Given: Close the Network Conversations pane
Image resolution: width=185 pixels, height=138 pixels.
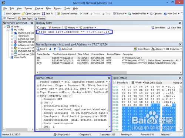Looking at the screenshot, I should (32, 23).
